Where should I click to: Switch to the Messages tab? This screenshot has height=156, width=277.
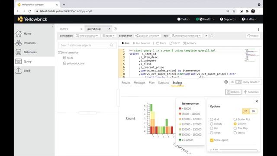[x=139, y=83]
